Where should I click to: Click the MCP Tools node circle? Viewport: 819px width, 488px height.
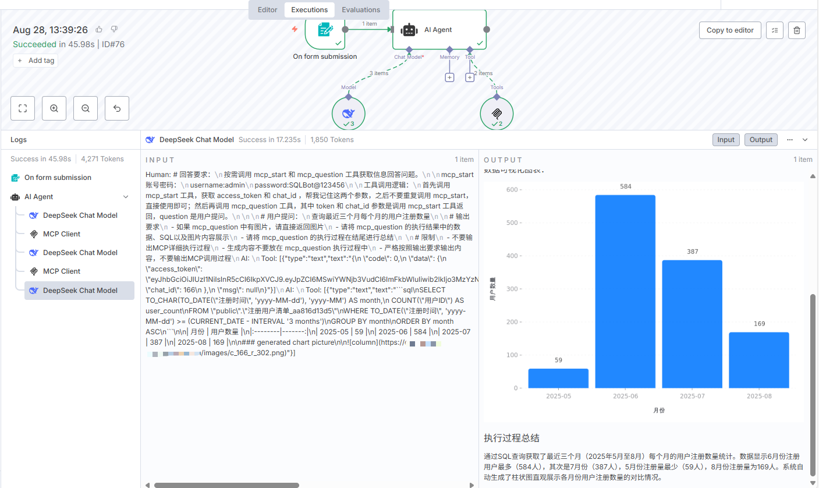coord(497,114)
